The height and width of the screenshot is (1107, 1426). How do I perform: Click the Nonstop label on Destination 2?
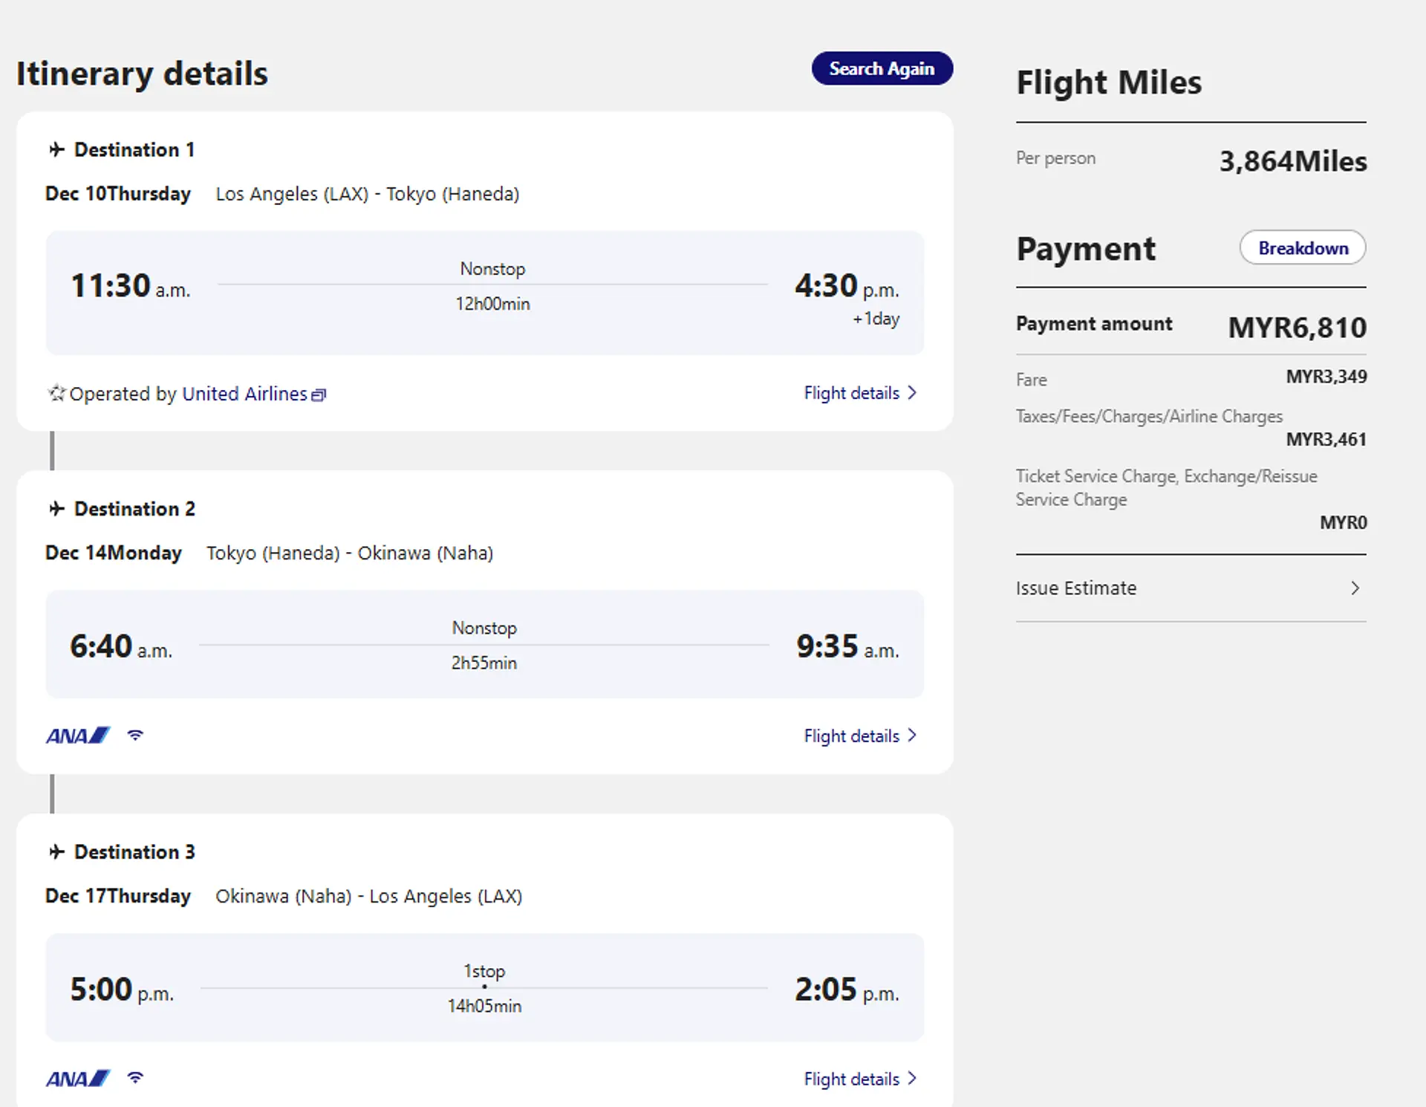(484, 628)
